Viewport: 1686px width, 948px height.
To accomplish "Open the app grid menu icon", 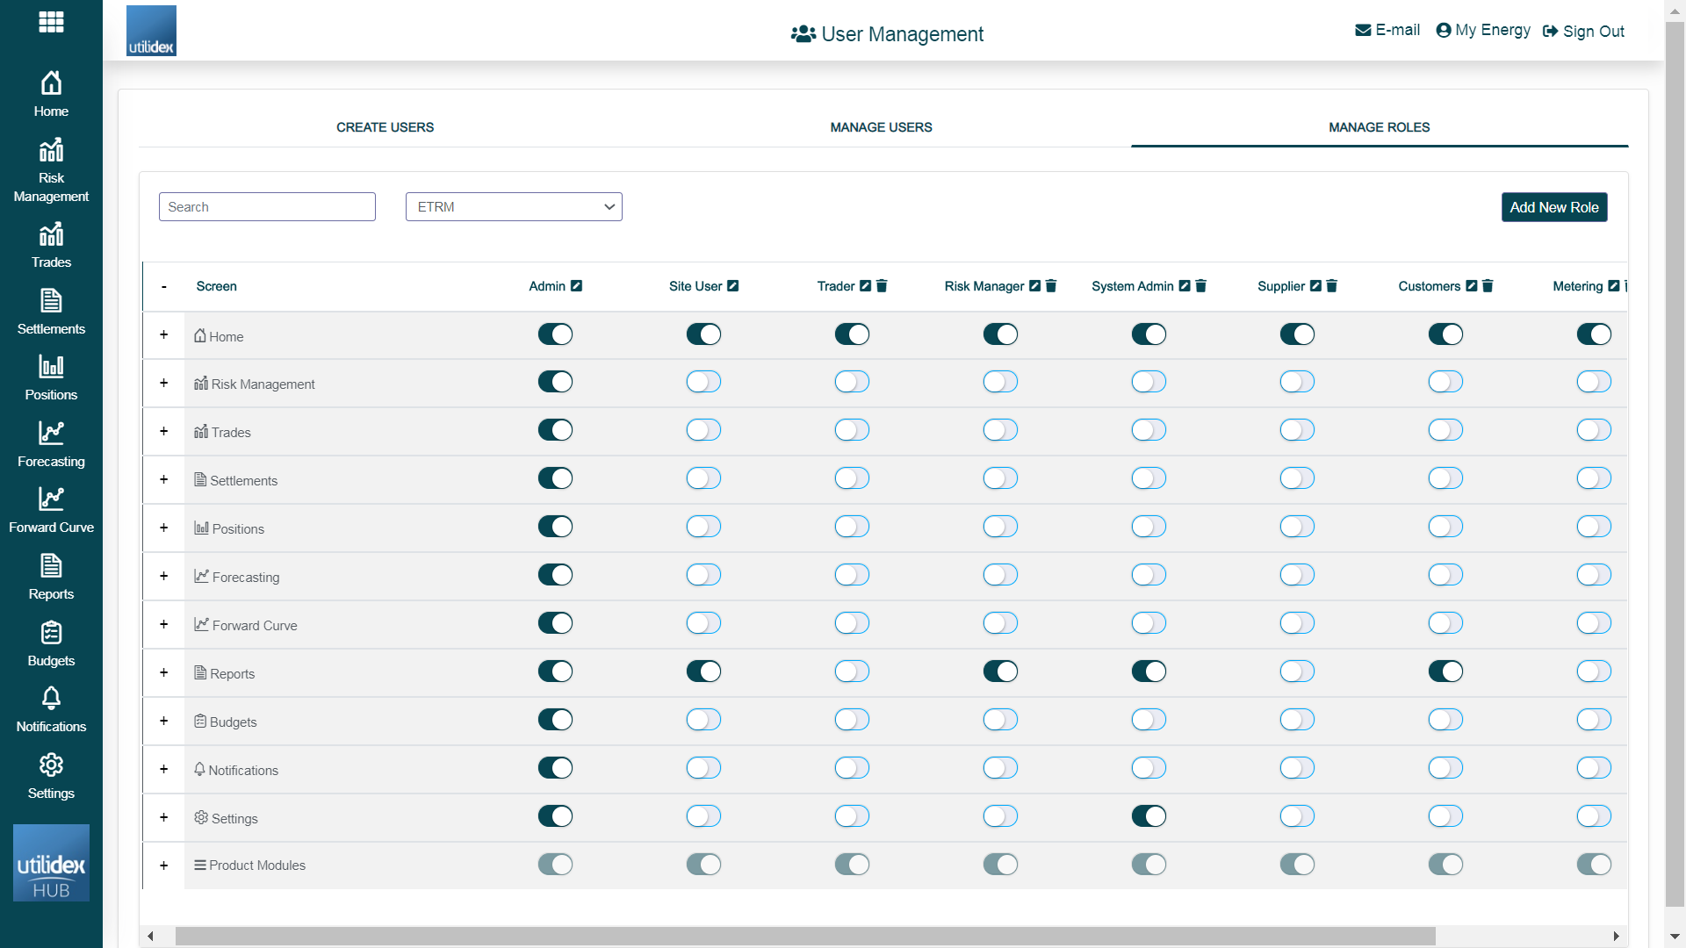I will tap(51, 22).
